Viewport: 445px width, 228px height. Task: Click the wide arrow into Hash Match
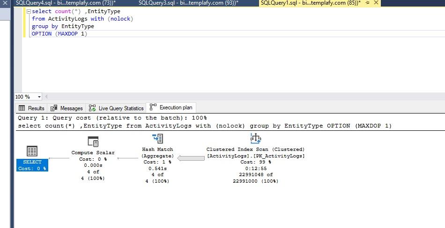[x=191, y=158]
